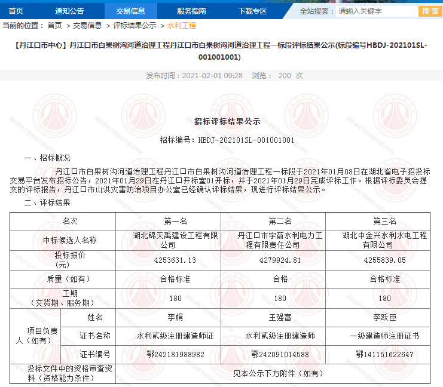Open 评标结果公示 breadcrumb link
The width and height of the screenshot is (443, 387).
pos(135,26)
